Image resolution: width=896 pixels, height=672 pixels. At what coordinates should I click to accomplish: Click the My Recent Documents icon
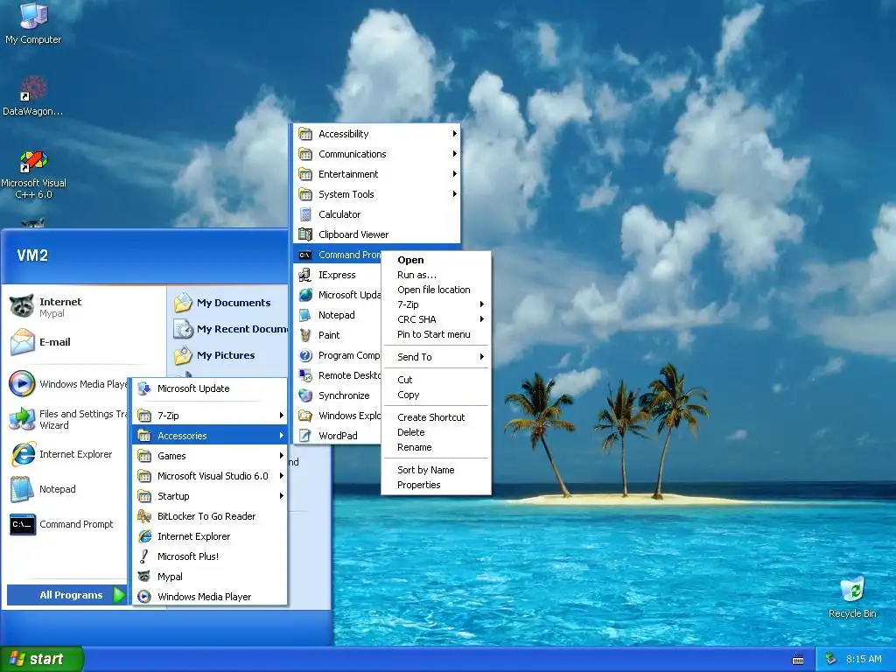pyautogui.click(x=184, y=329)
